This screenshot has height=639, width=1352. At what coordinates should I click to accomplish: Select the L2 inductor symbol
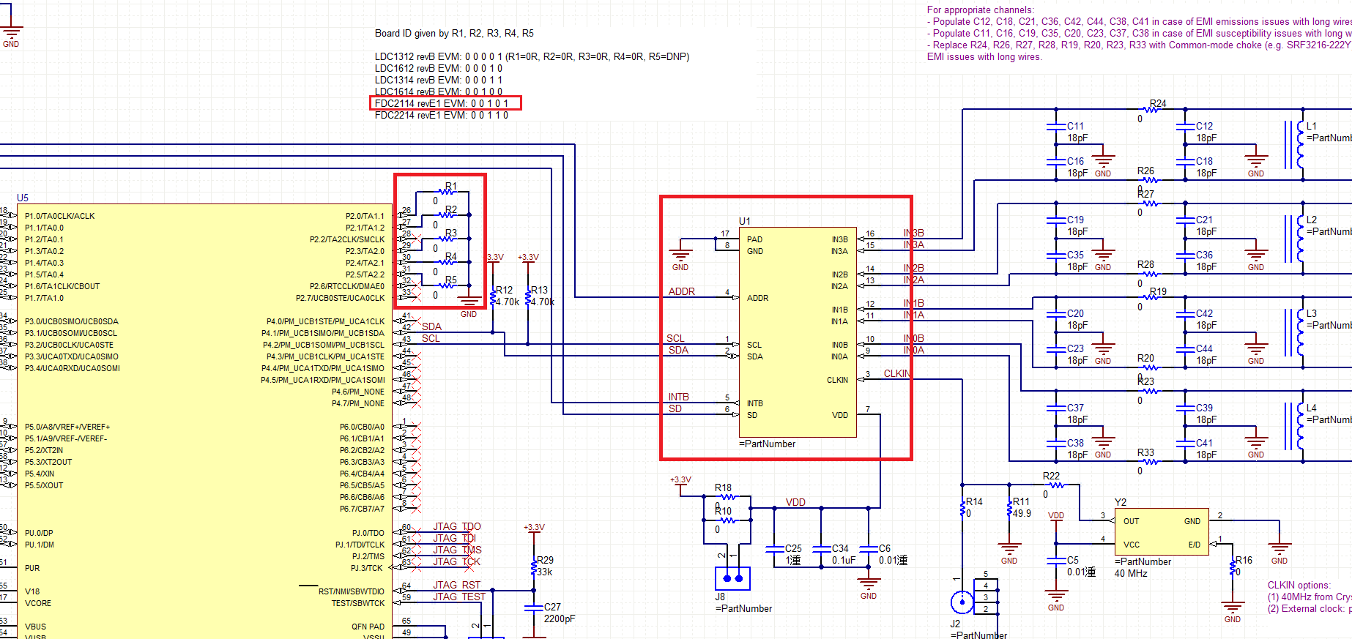click(1295, 239)
